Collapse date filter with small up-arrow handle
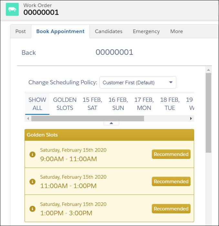Viewport: 219px width, 226px height. tap(111, 123)
